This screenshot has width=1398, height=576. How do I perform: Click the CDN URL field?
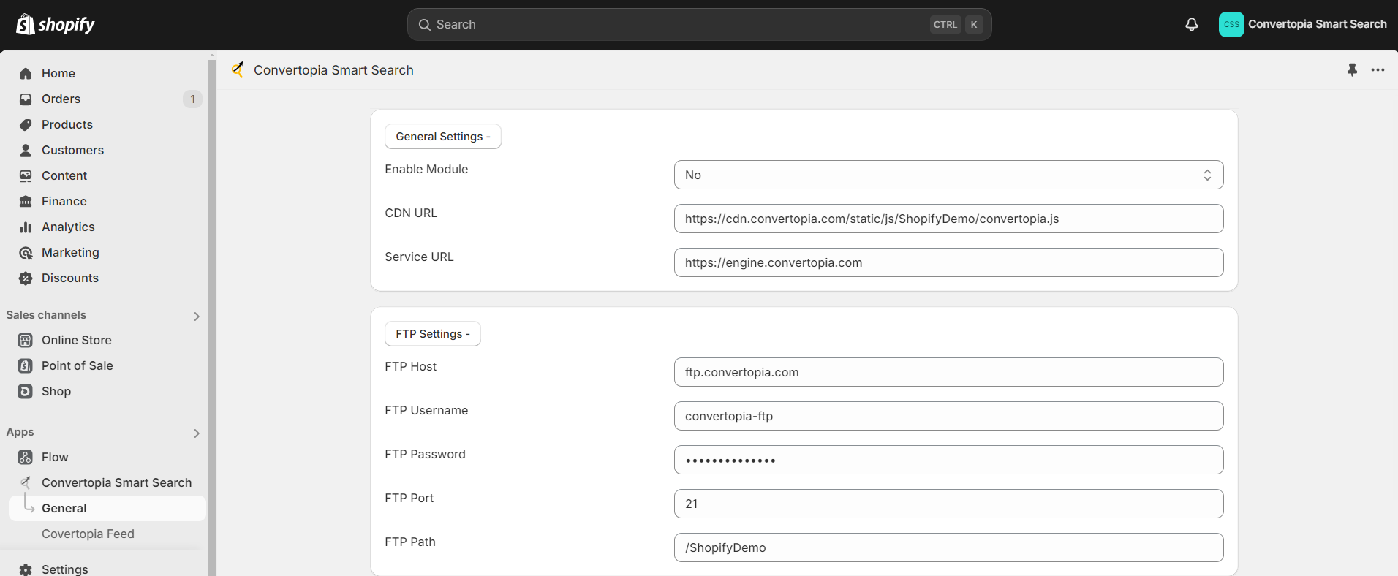(x=948, y=219)
